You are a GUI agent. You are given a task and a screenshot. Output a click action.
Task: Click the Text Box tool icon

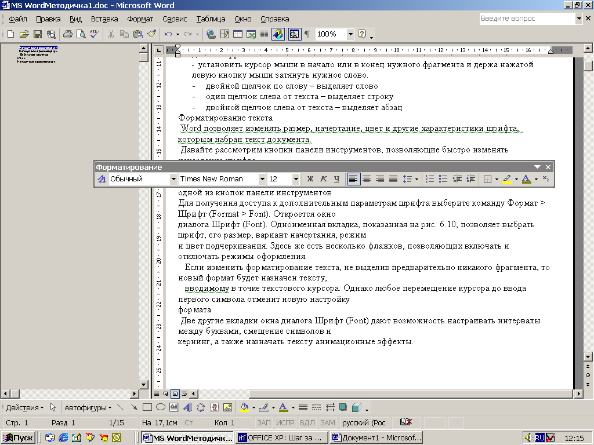click(x=174, y=407)
